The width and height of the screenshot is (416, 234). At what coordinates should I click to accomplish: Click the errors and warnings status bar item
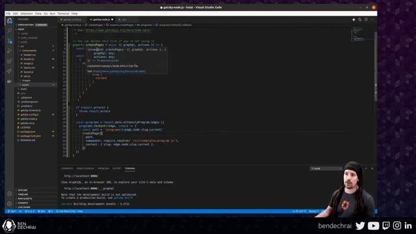(30, 211)
